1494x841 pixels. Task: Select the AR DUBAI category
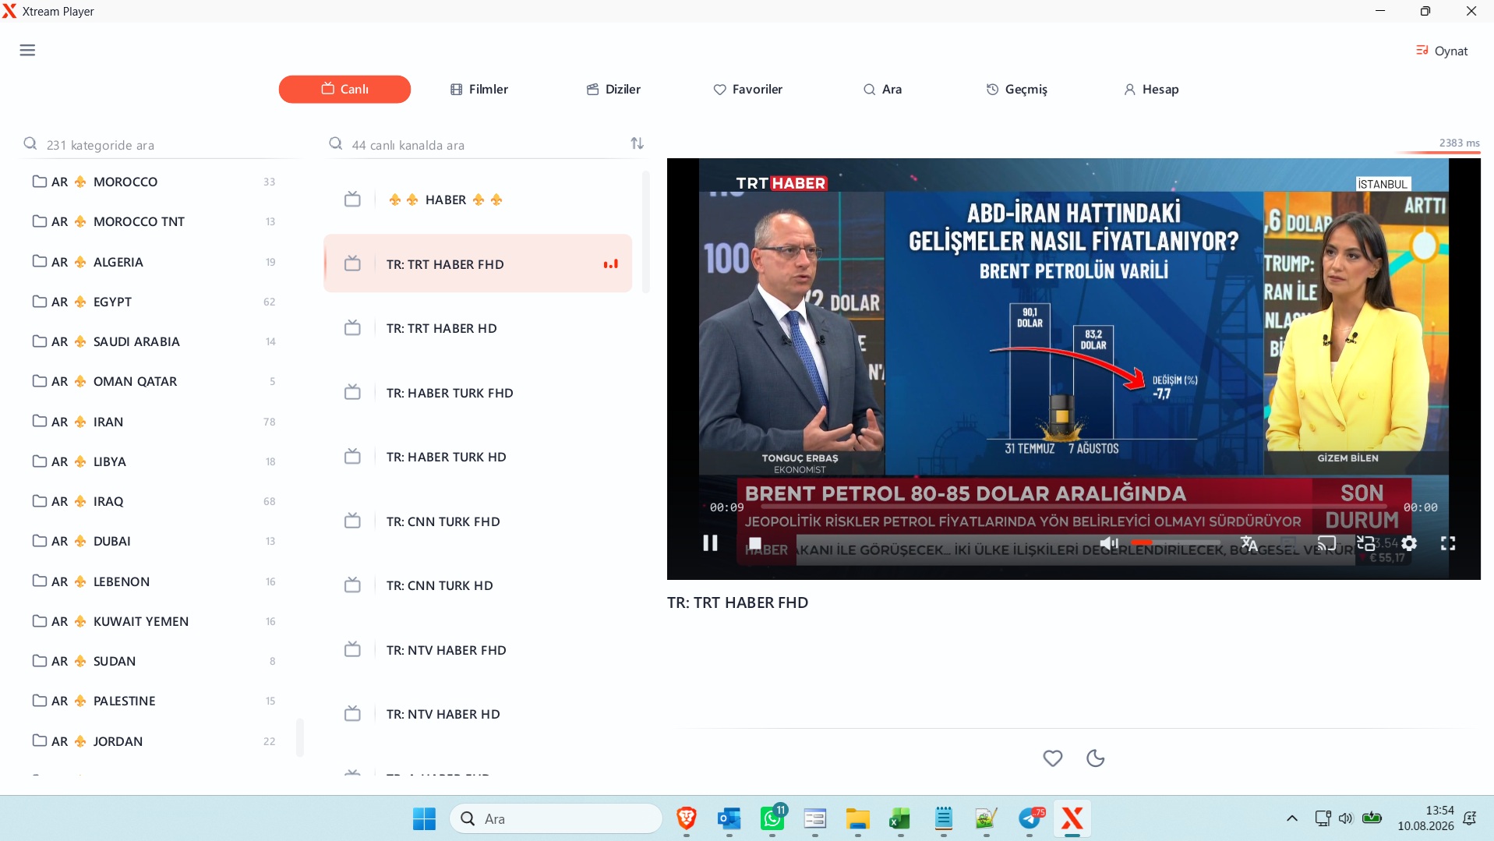[154, 541]
